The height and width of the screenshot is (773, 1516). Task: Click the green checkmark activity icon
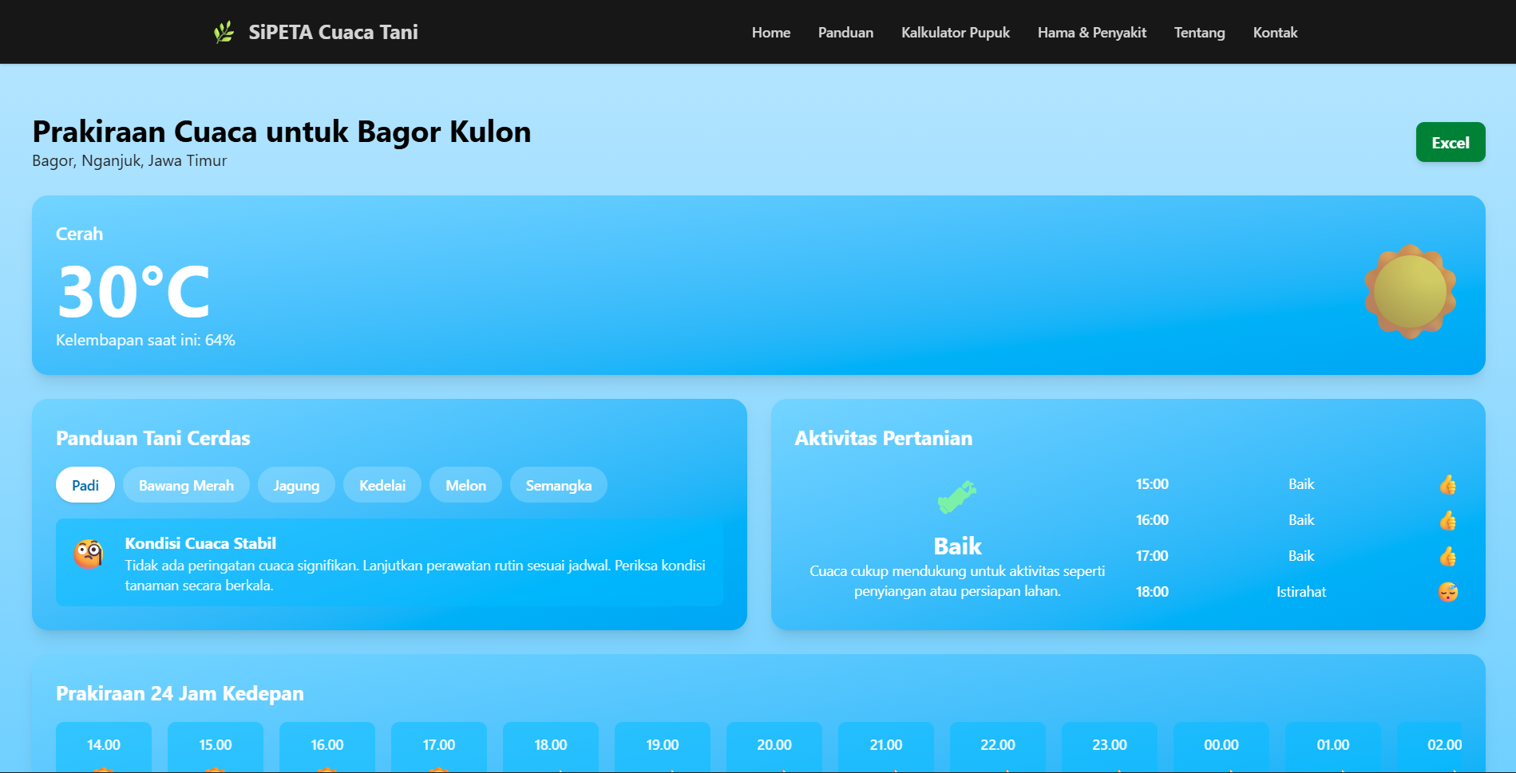coord(956,497)
